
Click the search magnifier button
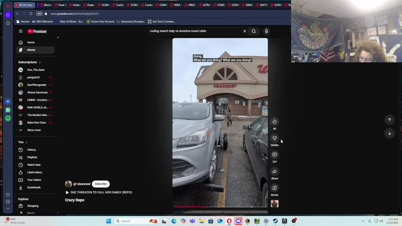[253, 31]
